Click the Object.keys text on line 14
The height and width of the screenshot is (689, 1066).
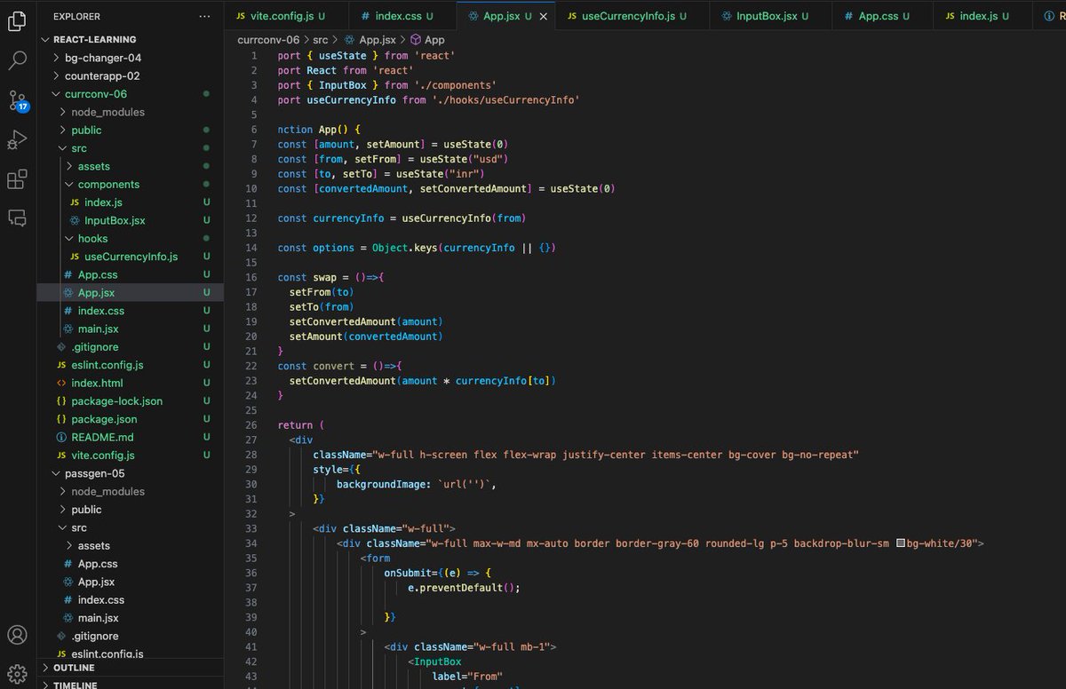pos(404,248)
